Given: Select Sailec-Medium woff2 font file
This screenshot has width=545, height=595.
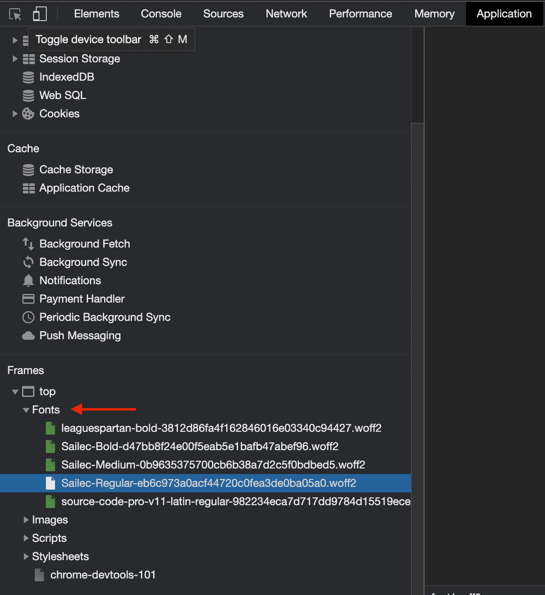Looking at the screenshot, I should point(213,465).
